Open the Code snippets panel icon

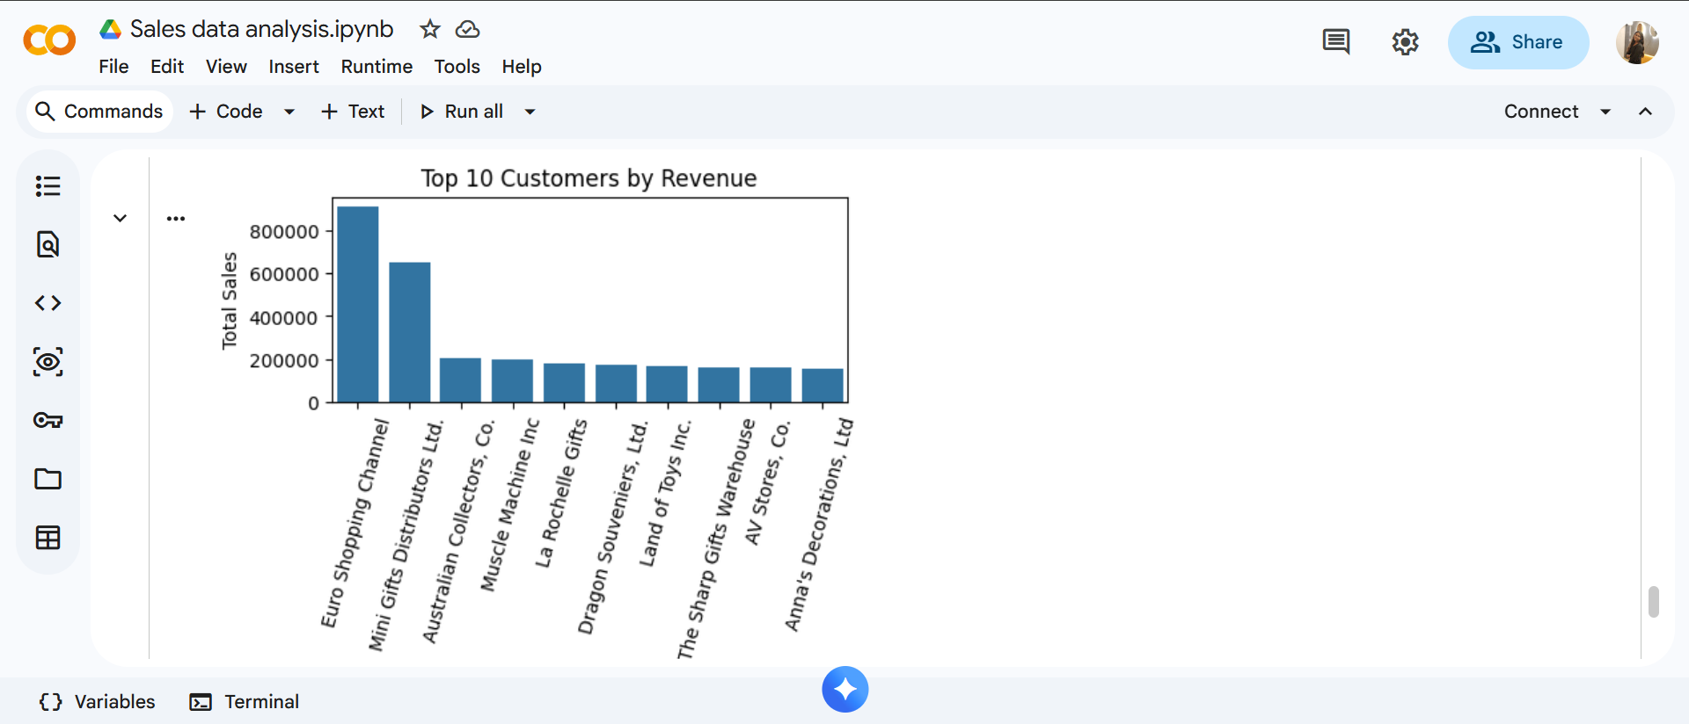tap(48, 303)
